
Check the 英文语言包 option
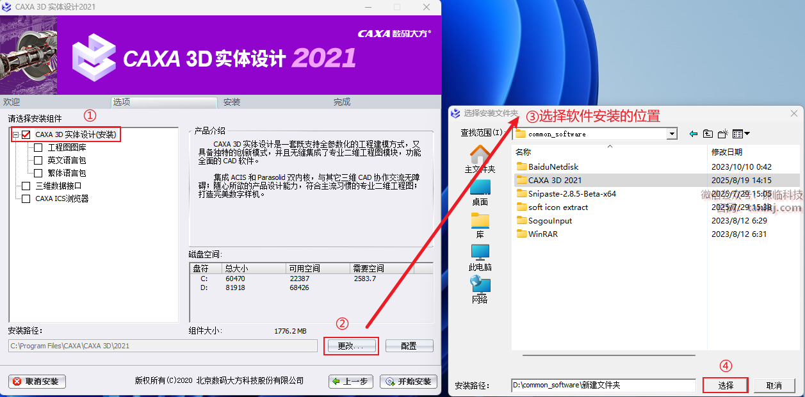tap(38, 161)
